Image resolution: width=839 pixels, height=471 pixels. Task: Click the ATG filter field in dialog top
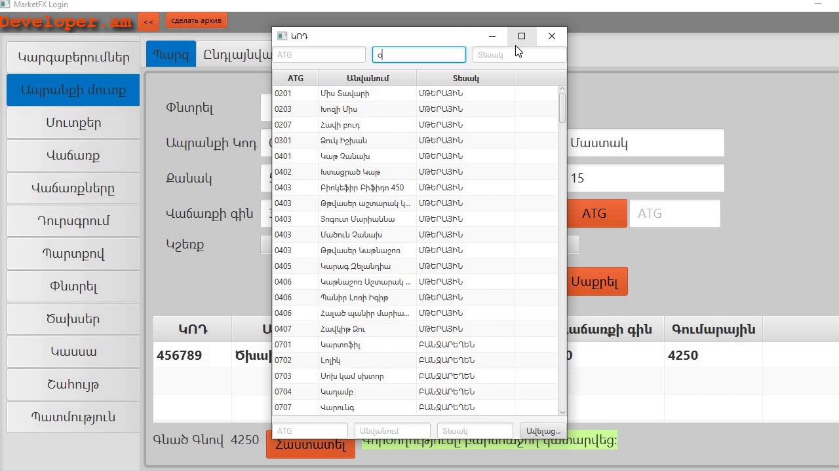[319, 54]
